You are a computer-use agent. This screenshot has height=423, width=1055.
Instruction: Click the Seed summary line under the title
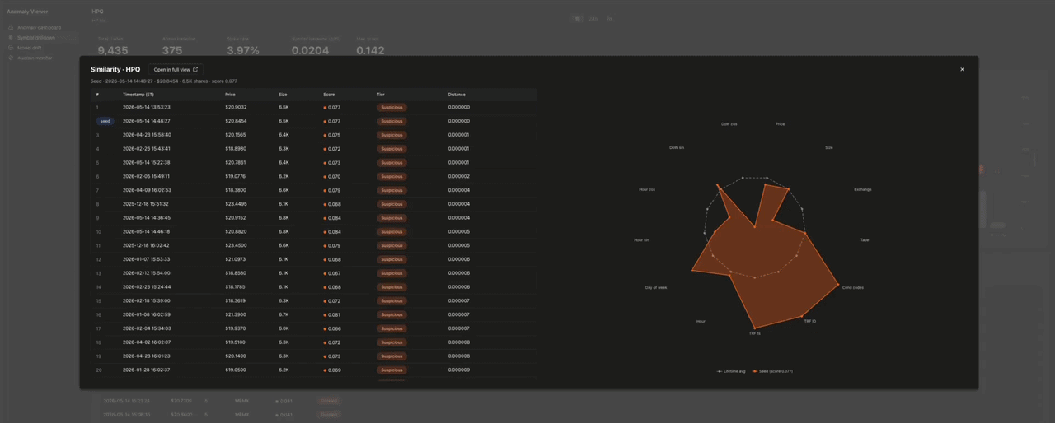click(164, 81)
